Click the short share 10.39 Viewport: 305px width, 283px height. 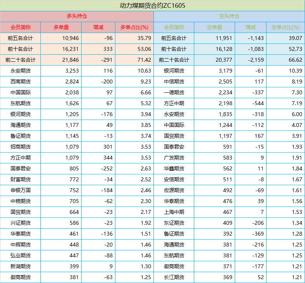[x=295, y=71]
